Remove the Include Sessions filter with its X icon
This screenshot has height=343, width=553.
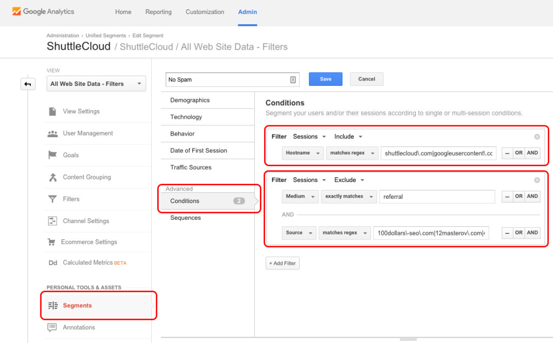(x=537, y=137)
